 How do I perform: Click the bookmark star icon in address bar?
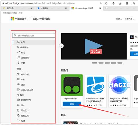pyautogui.click(x=101, y=3)
